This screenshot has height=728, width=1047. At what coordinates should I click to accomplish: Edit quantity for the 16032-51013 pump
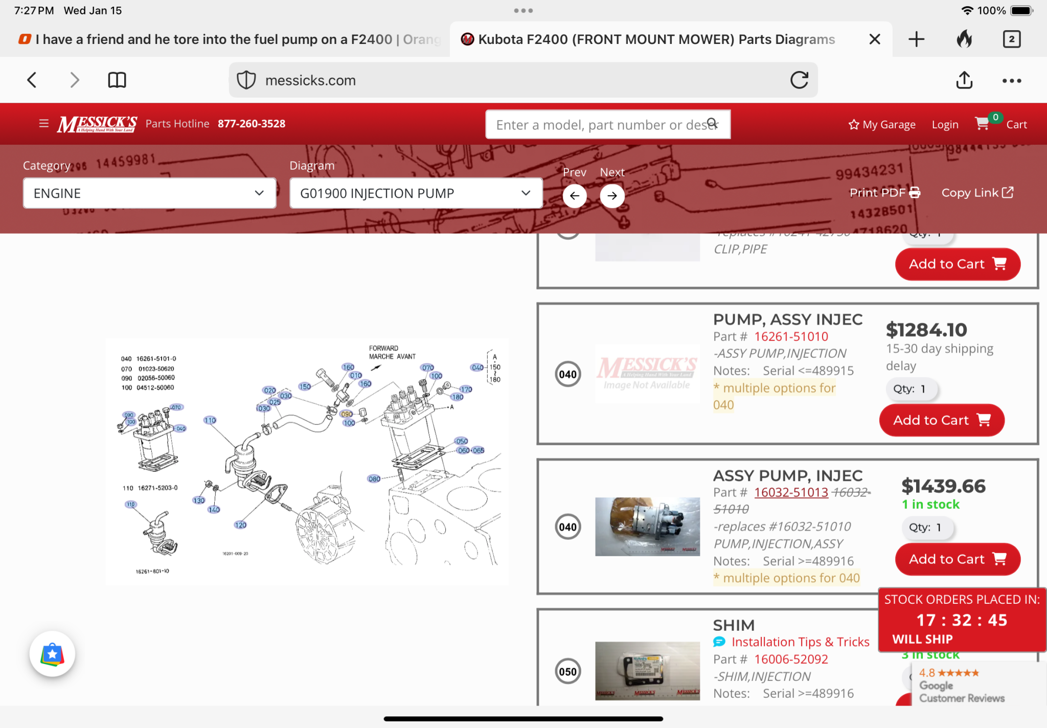point(928,528)
